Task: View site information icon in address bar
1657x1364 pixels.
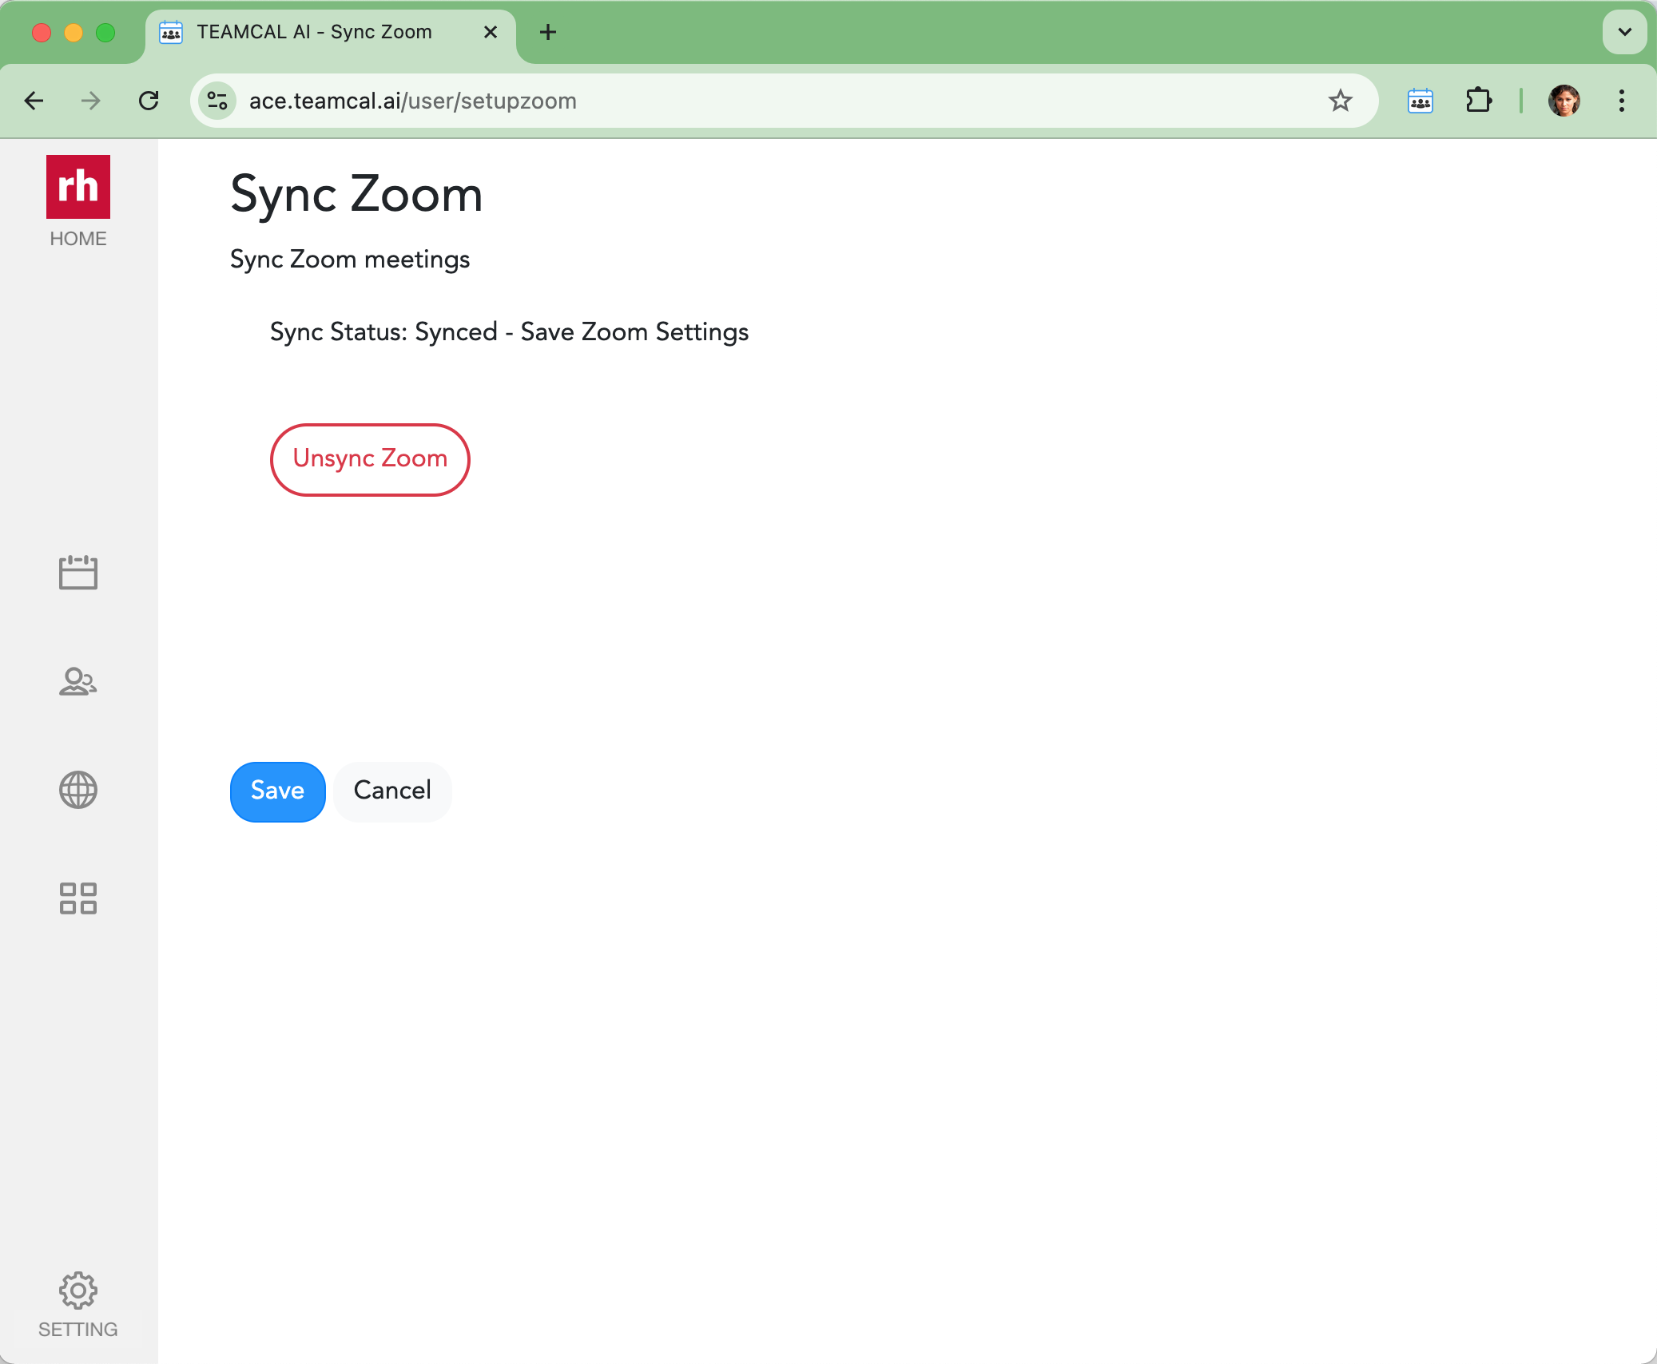Action: [217, 101]
